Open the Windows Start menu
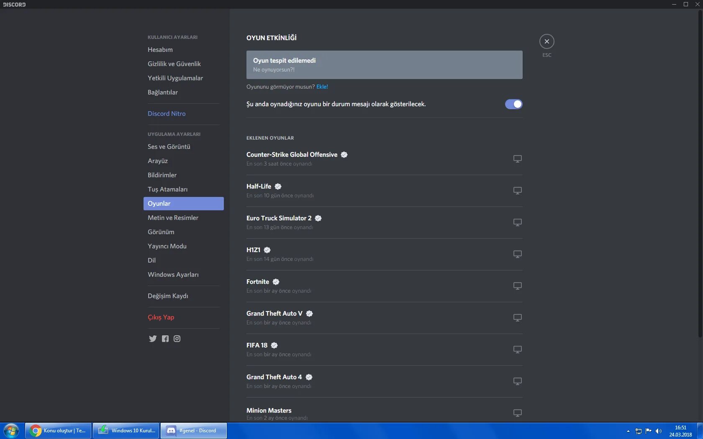Screen dimensions: 703x439 point(11,431)
